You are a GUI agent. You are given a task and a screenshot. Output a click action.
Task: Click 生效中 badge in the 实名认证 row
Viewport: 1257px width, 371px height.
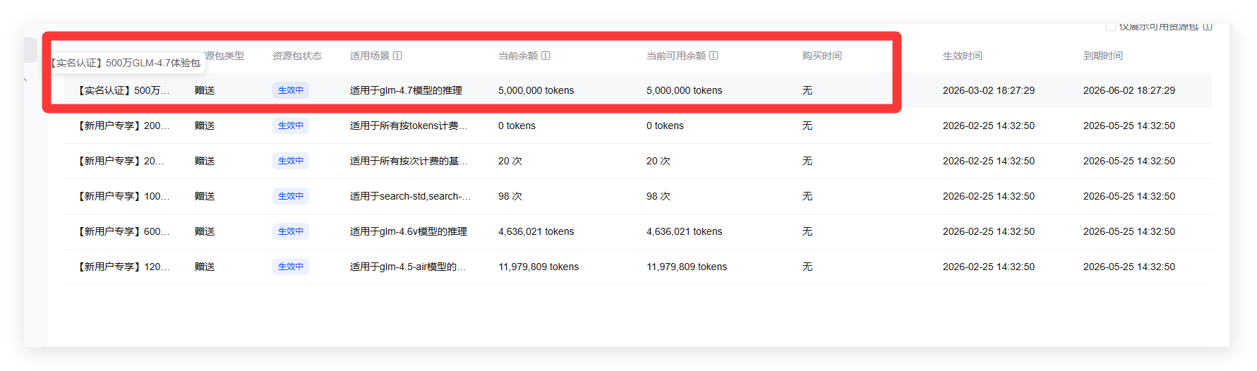pyautogui.click(x=290, y=90)
